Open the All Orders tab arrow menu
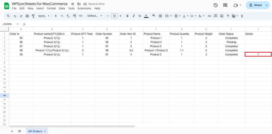The height and width of the screenshot is (134, 272). coord(45,131)
